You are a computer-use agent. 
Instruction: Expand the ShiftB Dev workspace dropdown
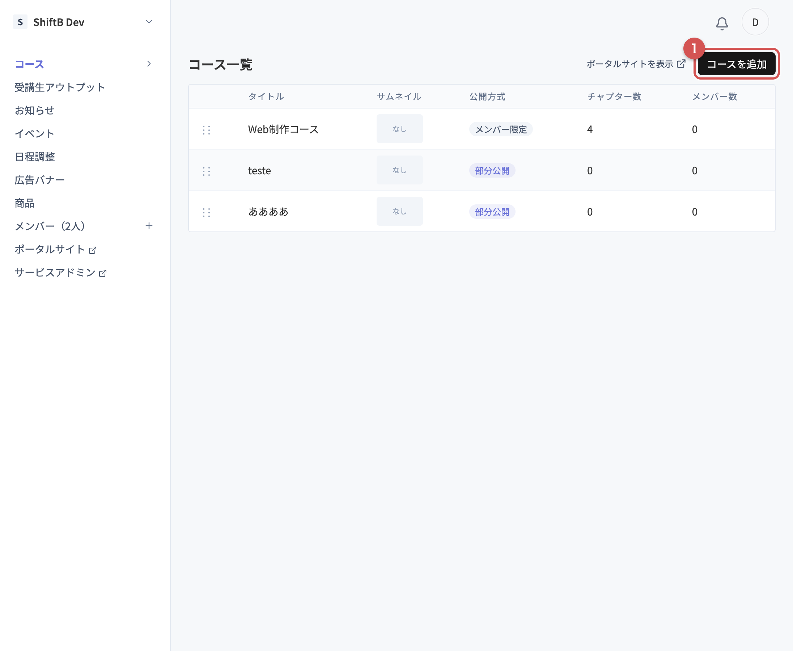(x=149, y=22)
